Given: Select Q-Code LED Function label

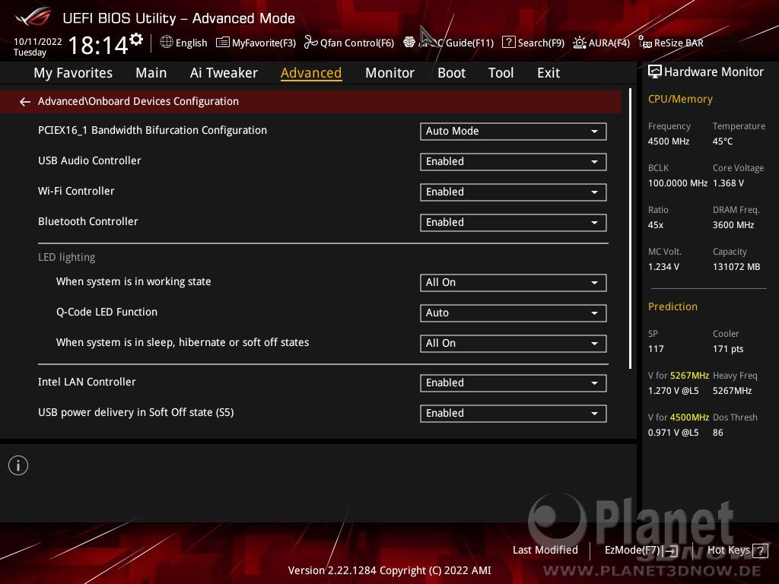Looking at the screenshot, I should [107, 312].
